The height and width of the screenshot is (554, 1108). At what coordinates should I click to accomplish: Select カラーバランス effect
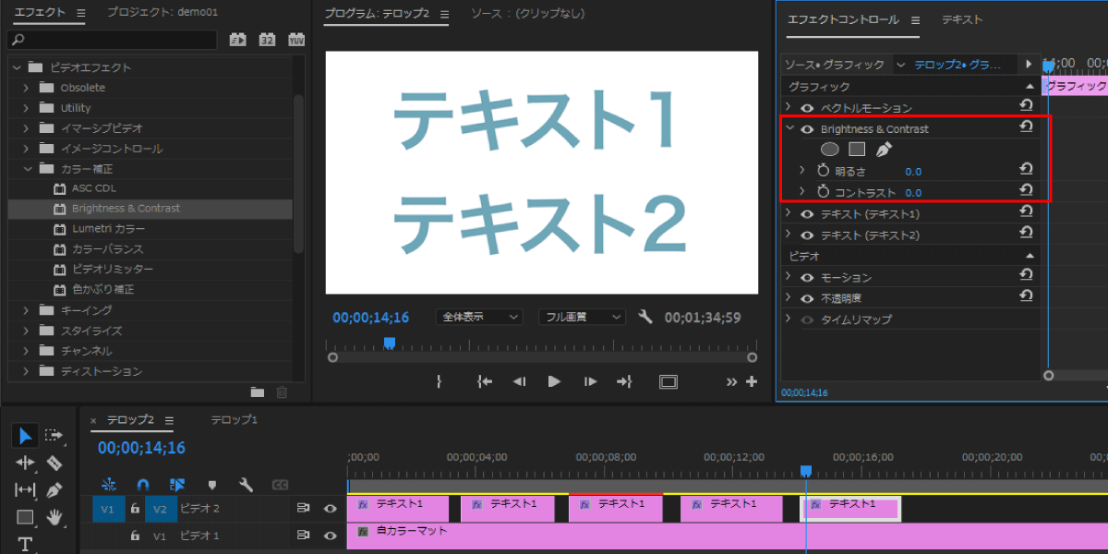pos(108,249)
